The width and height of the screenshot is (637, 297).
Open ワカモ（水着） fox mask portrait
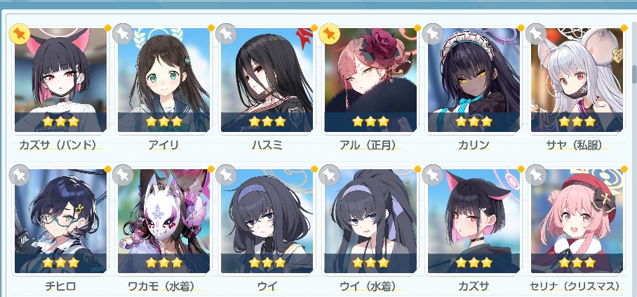163,221
